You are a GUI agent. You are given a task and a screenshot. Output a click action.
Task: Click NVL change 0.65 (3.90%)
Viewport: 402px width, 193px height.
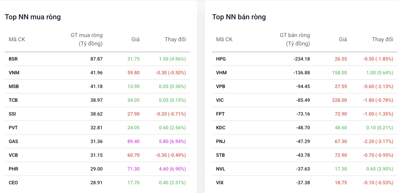380,169
